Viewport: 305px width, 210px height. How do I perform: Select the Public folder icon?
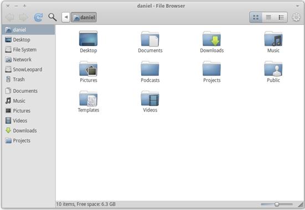[273, 69]
